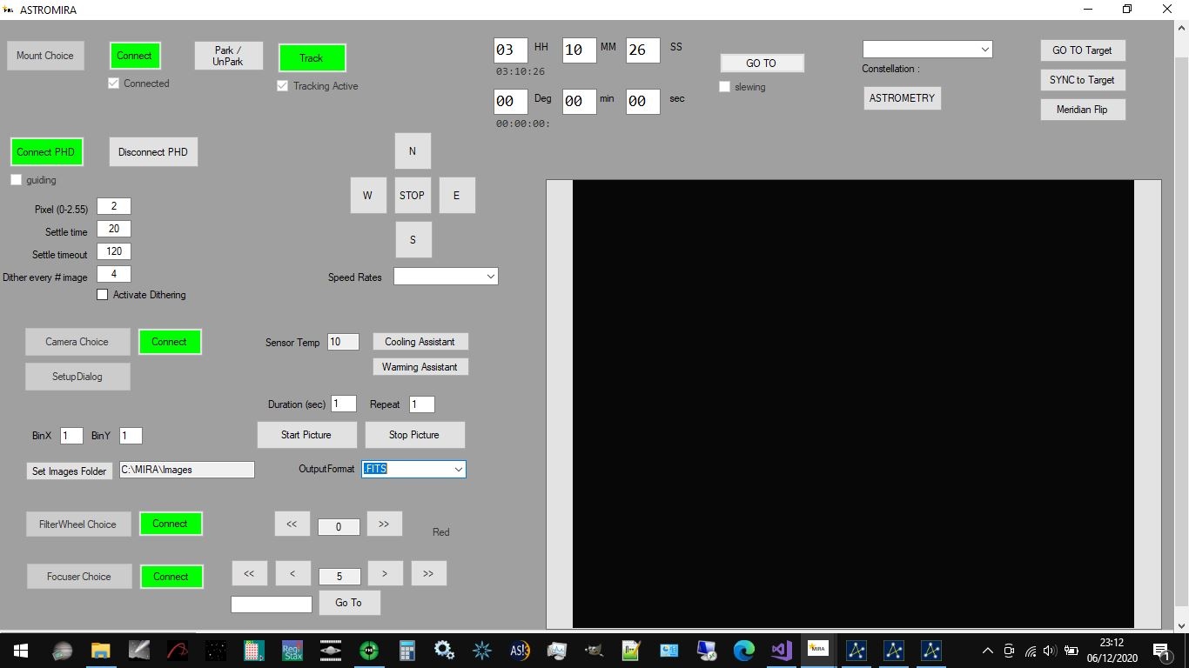Expand the Speed Rates dropdown
This screenshot has width=1189, height=668.
tap(446, 276)
